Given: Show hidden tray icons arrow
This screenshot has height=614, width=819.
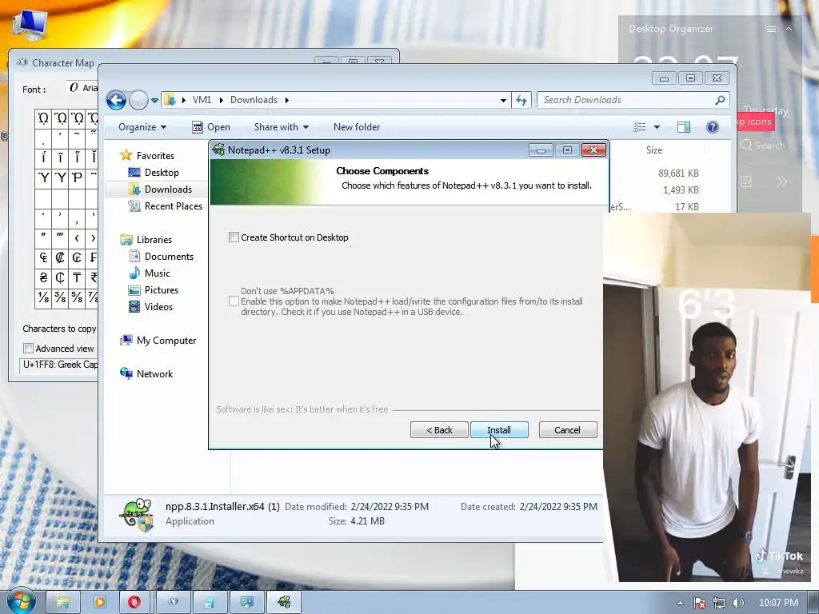Looking at the screenshot, I should click(680, 603).
